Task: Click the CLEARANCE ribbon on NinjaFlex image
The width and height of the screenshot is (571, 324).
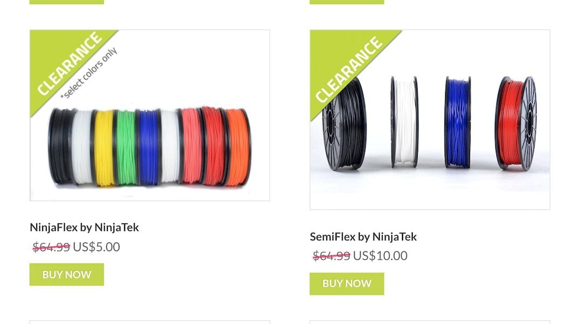Action: pos(69,64)
